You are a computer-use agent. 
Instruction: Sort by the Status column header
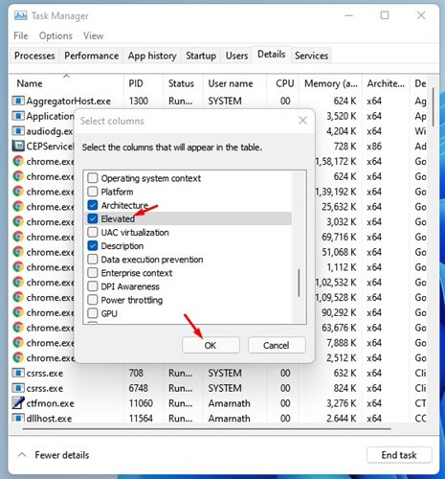pos(183,83)
